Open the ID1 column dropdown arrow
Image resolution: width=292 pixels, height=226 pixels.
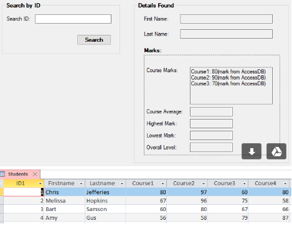(x=40, y=184)
